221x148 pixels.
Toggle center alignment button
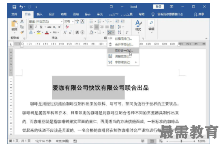coord(97,27)
